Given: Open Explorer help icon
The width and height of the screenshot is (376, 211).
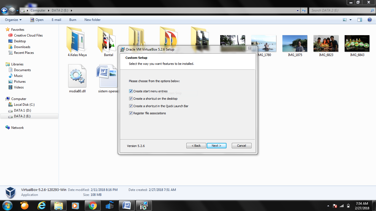Looking at the screenshot, I should [x=369, y=20].
